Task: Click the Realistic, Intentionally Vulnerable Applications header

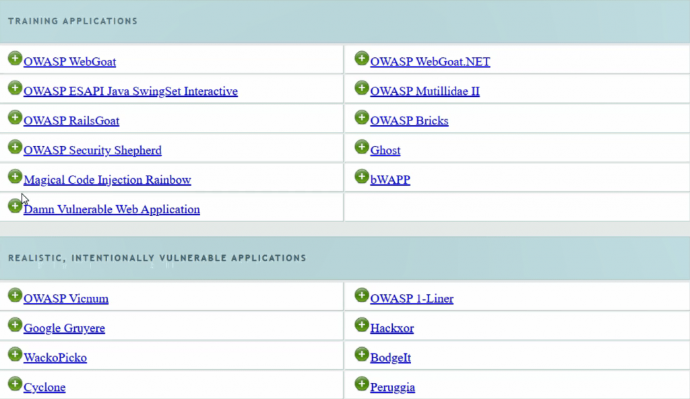Action: pyautogui.click(x=156, y=258)
